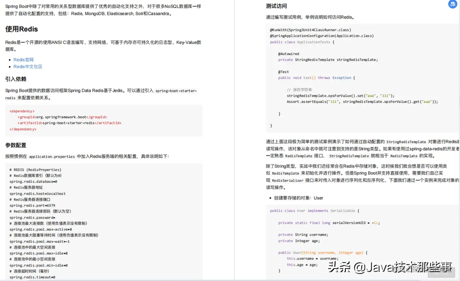Click the @SpringApplicationConfiguration(Application.class) line

(x=322, y=36)
